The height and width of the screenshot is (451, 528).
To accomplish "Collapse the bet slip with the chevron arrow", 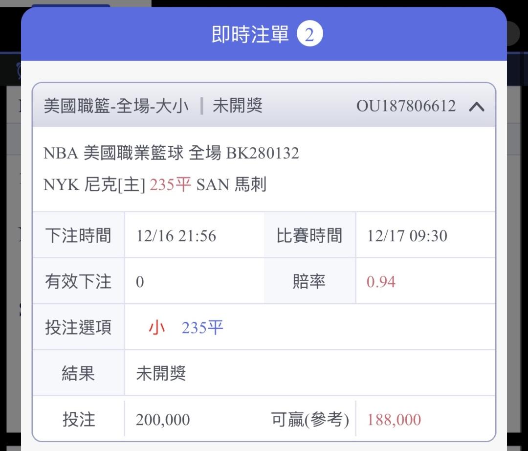I will pyautogui.click(x=477, y=107).
